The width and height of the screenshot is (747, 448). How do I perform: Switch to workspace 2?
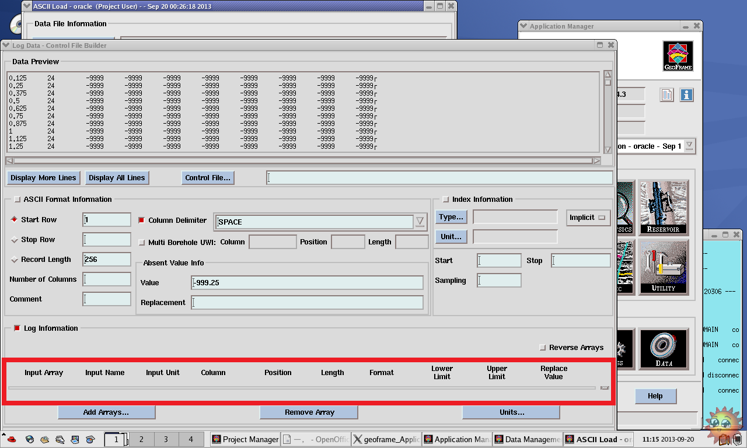141,439
